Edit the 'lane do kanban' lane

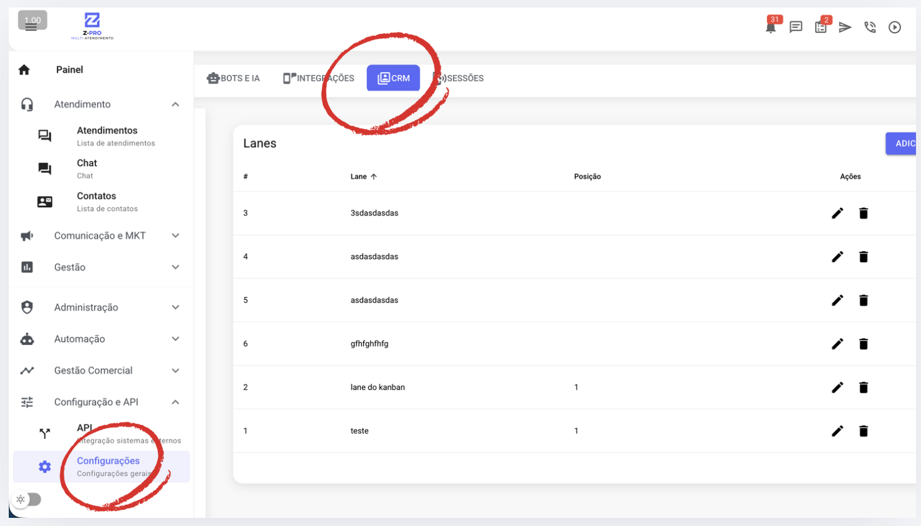coord(837,388)
